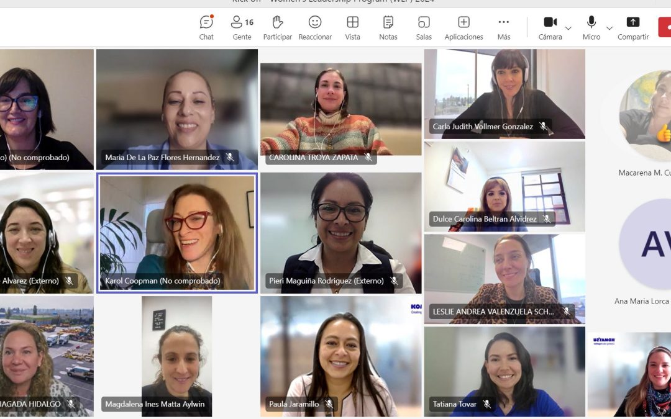Click muted mic icon on Maria De La Paz
Image resolution: width=671 pixels, height=419 pixels.
click(x=230, y=157)
